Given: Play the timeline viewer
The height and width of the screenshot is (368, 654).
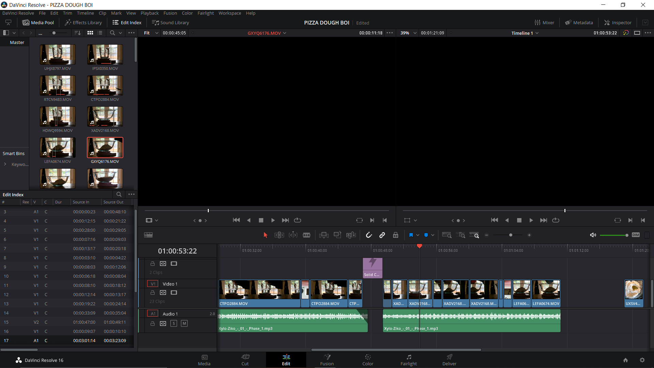Looking at the screenshot, I should click(531, 220).
